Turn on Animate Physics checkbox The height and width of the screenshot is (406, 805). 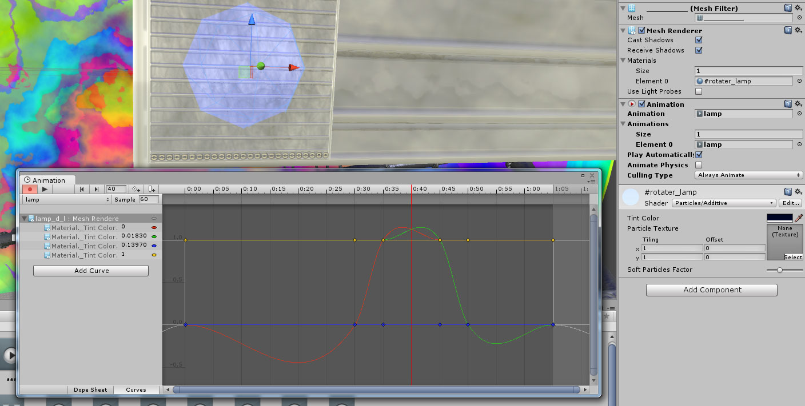699,165
